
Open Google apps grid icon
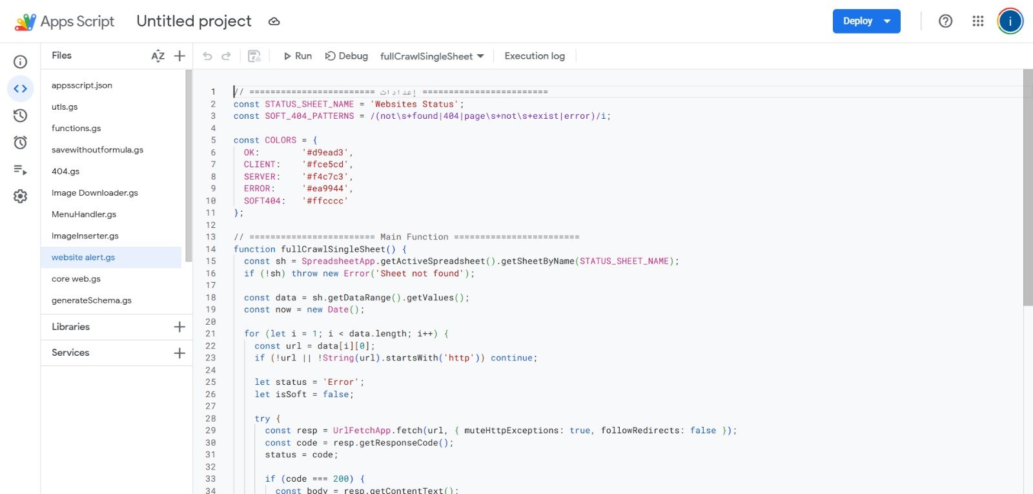[x=977, y=21]
